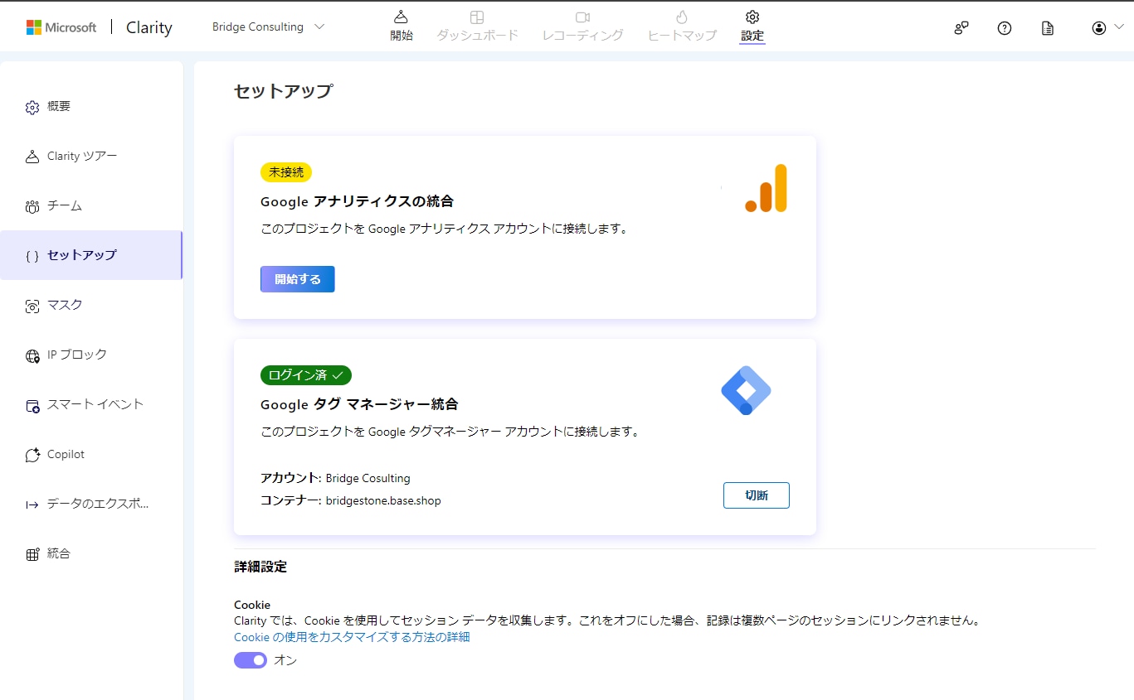Click the Google タグ マネージャー統合 heading
The height and width of the screenshot is (700, 1134).
point(359,404)
